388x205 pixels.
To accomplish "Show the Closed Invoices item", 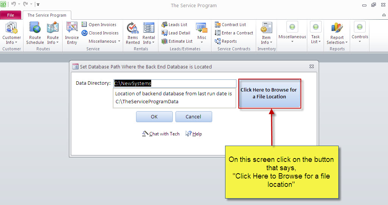I will click(100, 33).
